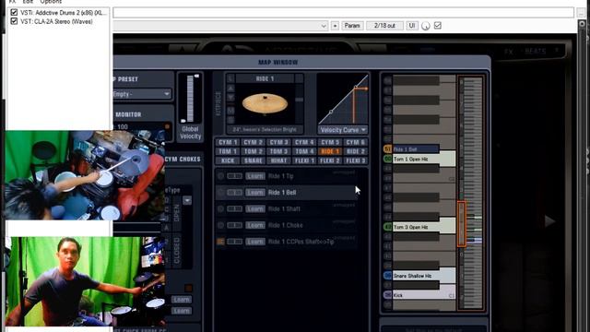Select CYM 2 kitpiece tab

point(253,142)
